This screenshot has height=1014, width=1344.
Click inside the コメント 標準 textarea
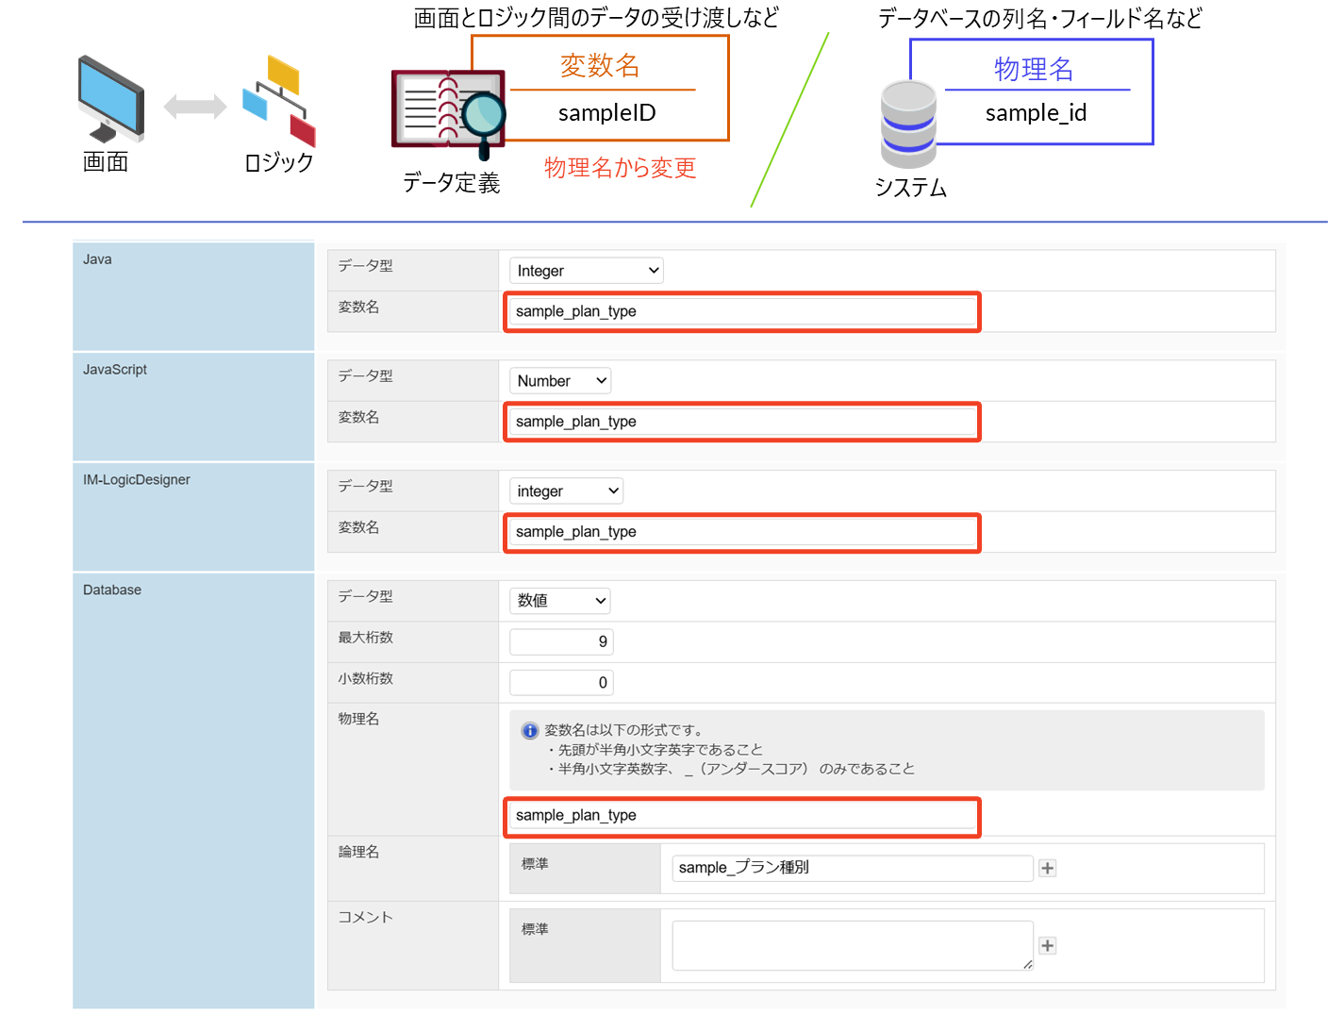pos(852,945)
